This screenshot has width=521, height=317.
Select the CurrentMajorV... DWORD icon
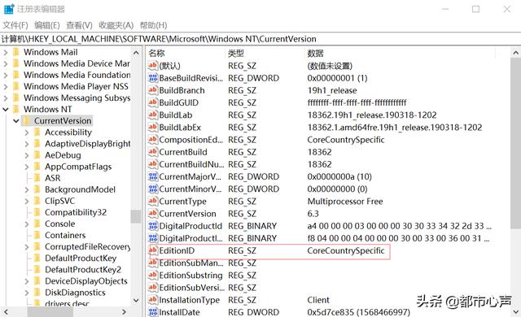pos(153,176)
